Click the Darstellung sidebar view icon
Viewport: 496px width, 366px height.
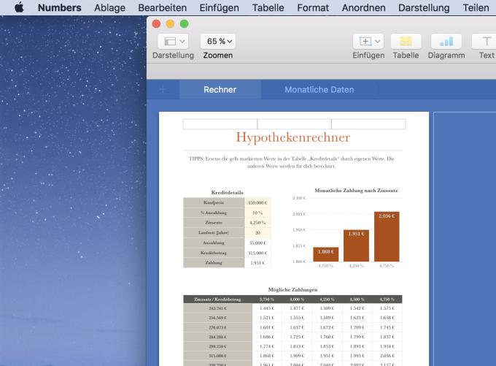[170, 41]
